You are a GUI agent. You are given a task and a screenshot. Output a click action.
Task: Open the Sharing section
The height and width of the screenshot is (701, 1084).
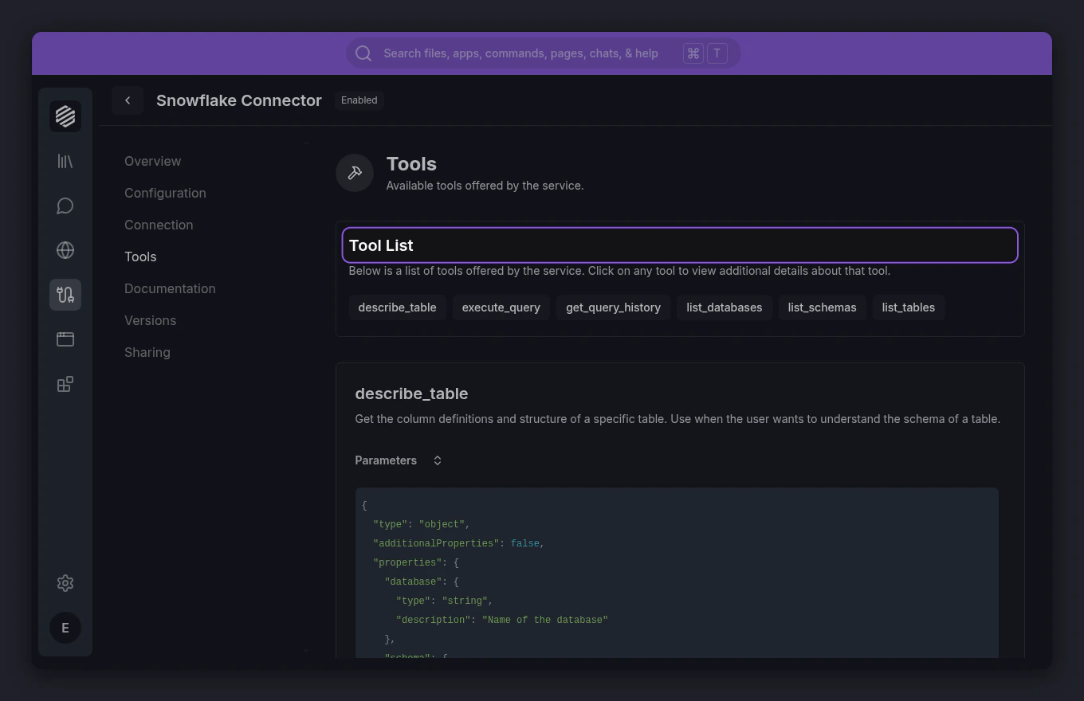point(147,352)
